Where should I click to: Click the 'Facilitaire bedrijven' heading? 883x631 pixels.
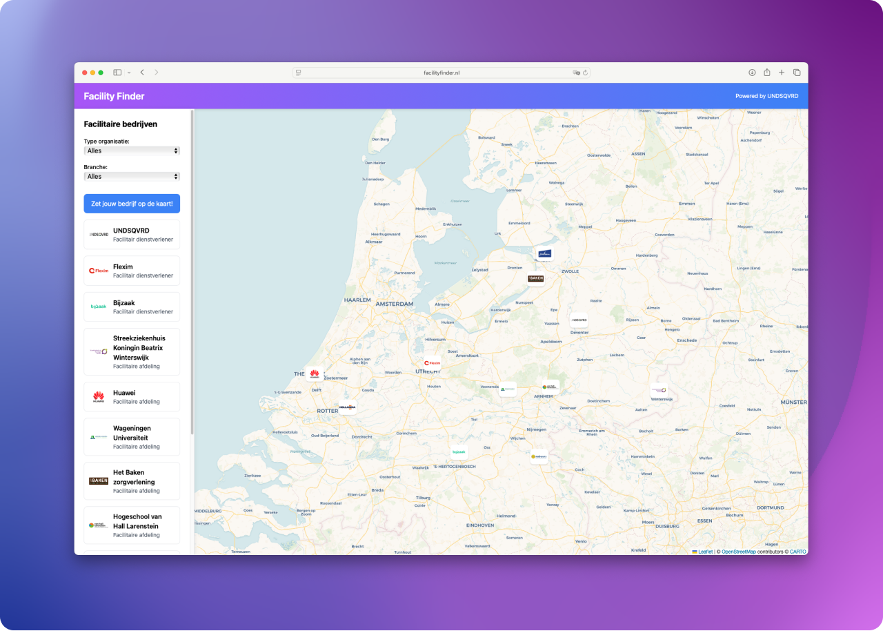(x=121, y=124)
